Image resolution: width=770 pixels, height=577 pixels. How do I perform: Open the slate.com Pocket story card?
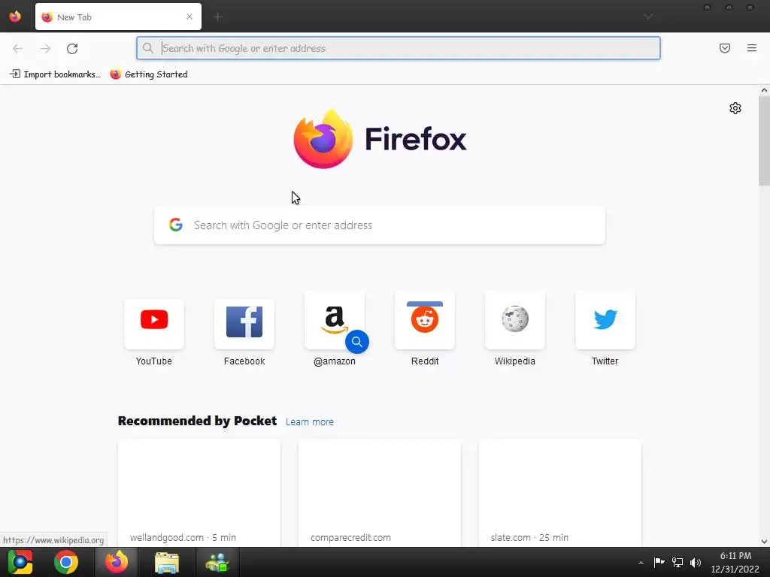click(559, 493)
